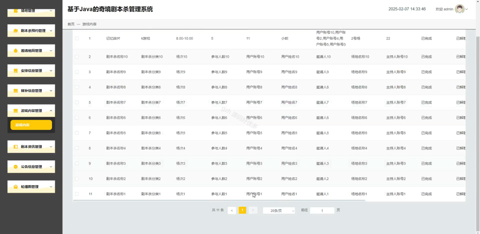The height and width of the screenshot is (234, 480).
Task: Expand 剧本资讯管理 with its chevron
Action: (x=51, y=147)
